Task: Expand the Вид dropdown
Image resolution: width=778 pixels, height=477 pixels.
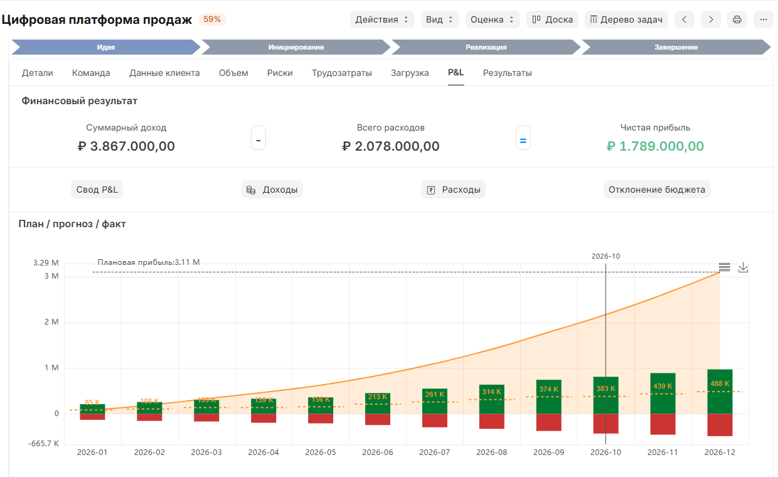Action: pyautogui.click(x=440, y=19)
